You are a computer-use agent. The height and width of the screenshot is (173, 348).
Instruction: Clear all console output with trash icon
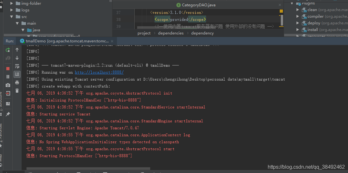[17, 90]
